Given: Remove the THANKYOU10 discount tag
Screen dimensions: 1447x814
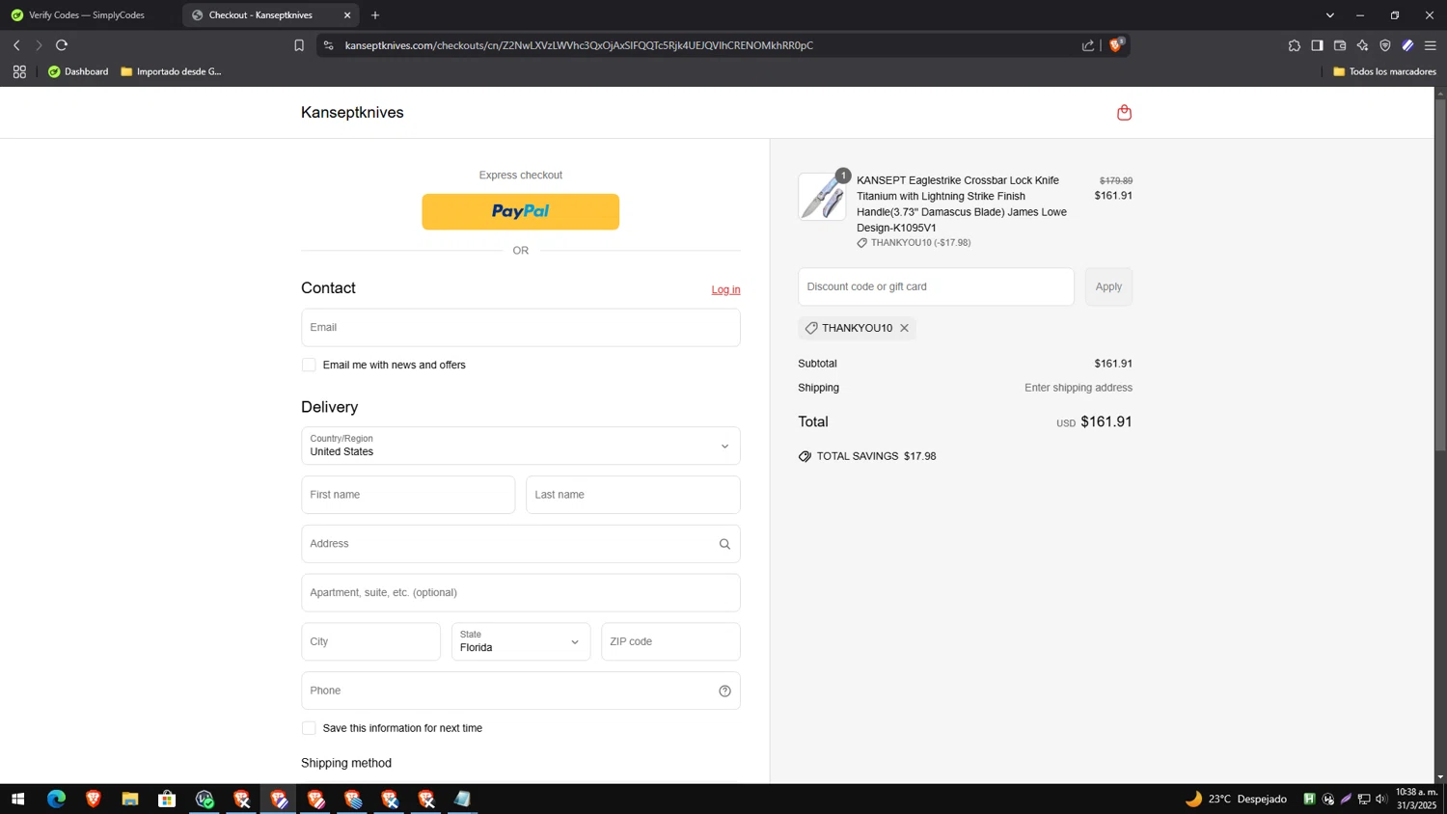Looking at the screenshot, I should [904, 328].
